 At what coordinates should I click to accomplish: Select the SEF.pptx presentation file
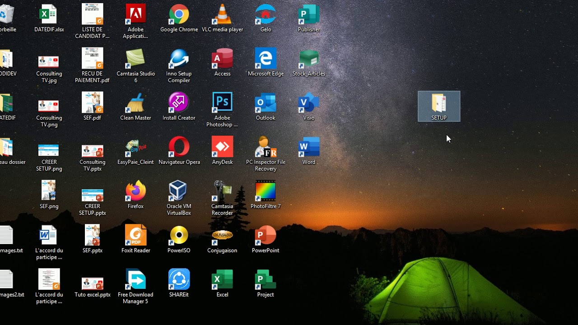click(x=93, y=236)
